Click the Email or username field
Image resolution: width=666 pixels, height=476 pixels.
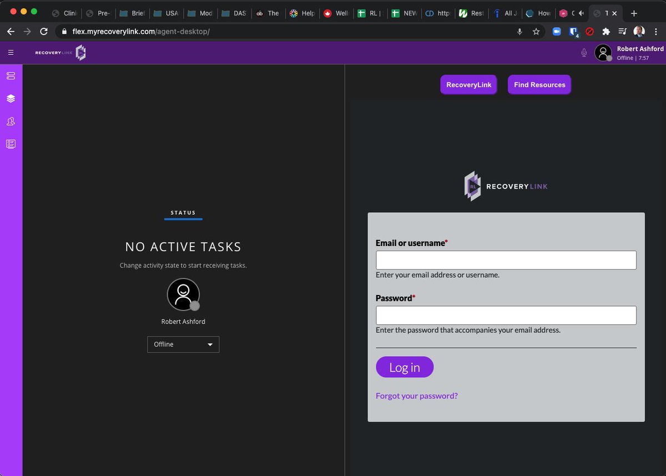point(506,260)
